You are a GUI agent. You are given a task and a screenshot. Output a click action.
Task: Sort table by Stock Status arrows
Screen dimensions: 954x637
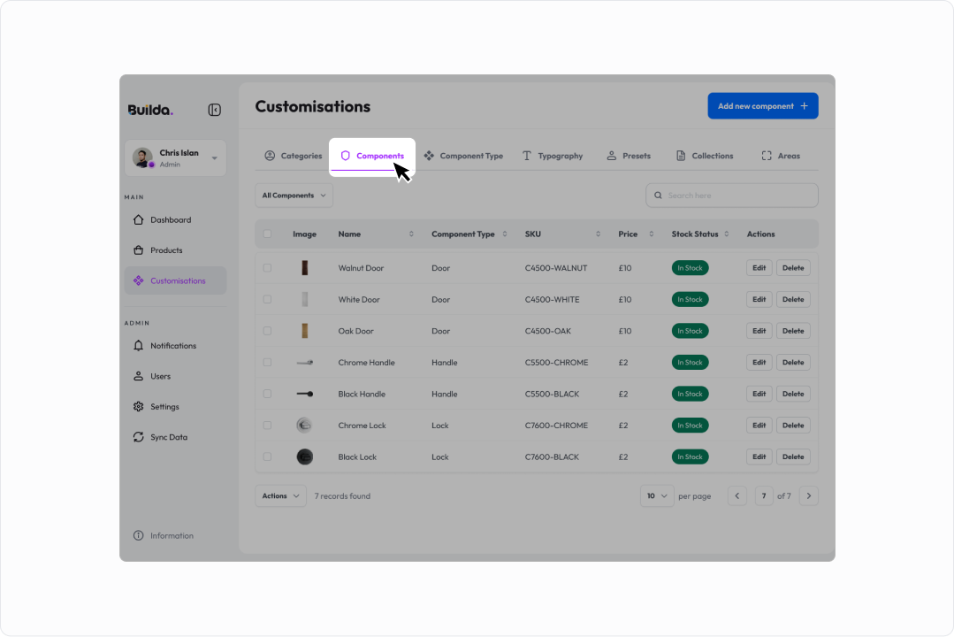point(727,234)
